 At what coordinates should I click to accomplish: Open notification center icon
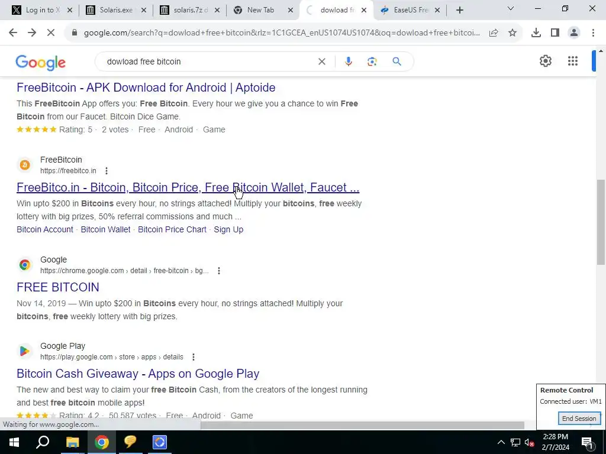(x=586, y=442)
